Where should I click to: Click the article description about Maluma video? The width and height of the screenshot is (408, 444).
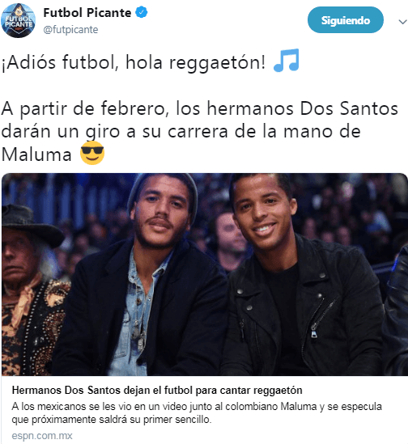(197, 412)
